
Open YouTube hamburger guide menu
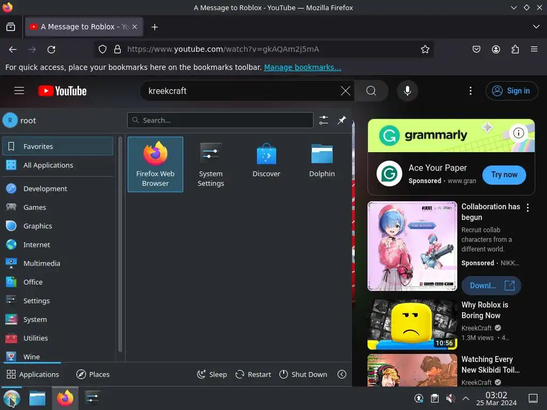click(x=19, y=91)
